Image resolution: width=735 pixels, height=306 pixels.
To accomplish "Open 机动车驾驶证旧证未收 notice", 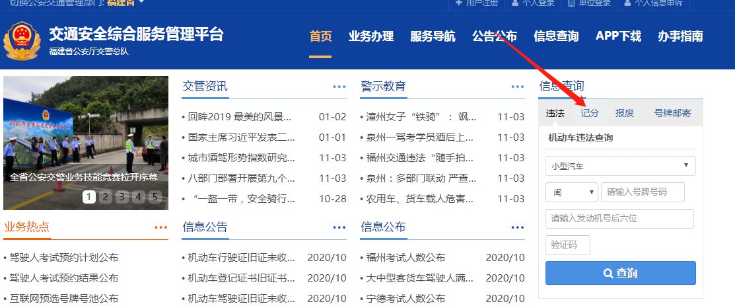I will point(242,299).
